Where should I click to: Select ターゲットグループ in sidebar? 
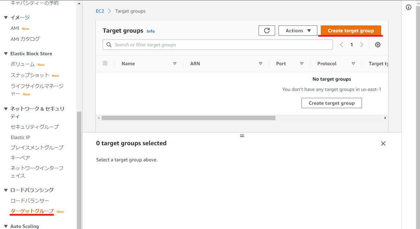point(32,211)
